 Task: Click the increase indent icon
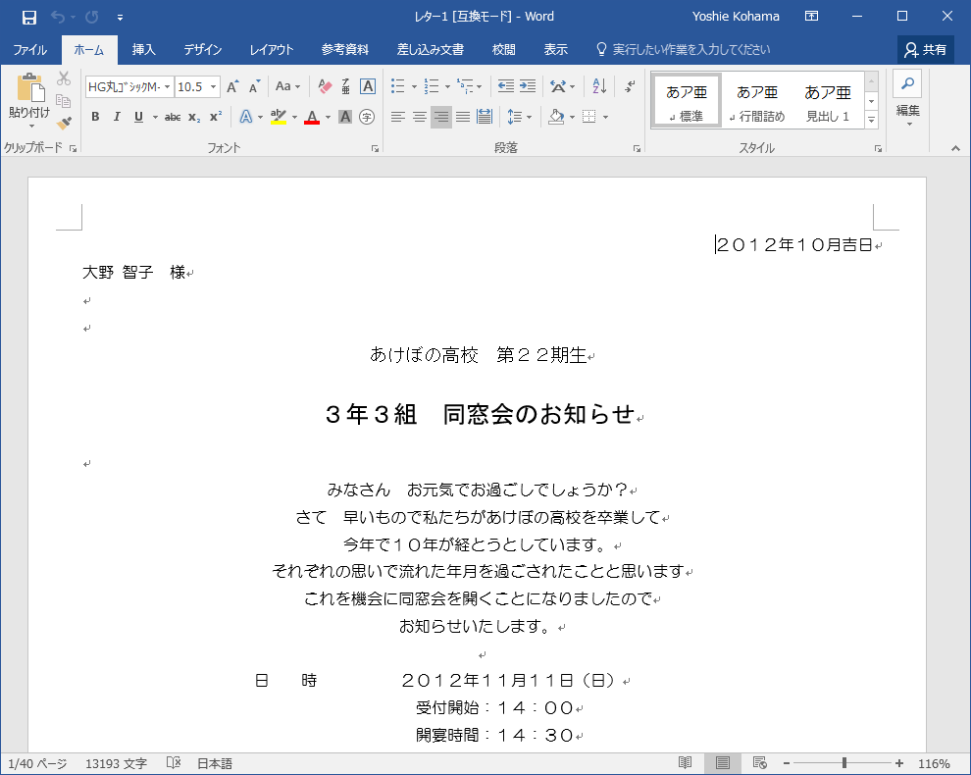click(x=528, y=86)
